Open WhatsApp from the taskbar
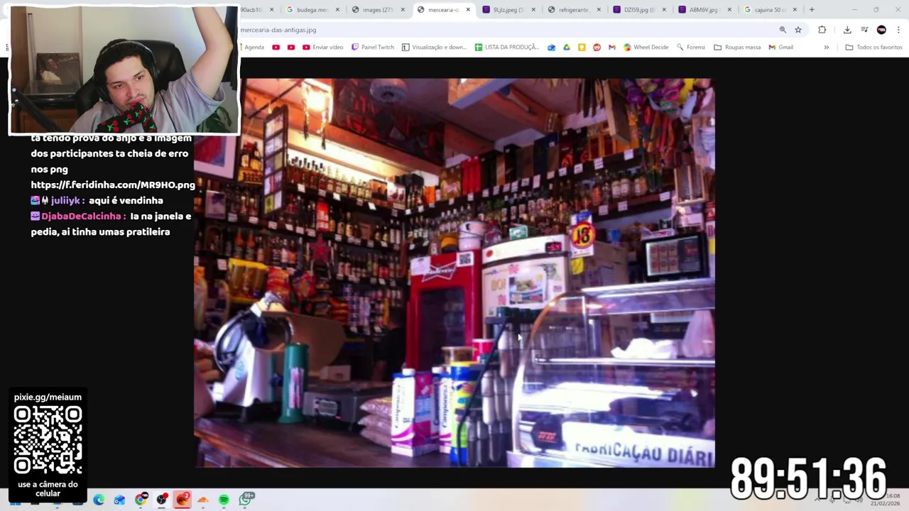Viewport: 909px width, 511px height. coord(246,500)
